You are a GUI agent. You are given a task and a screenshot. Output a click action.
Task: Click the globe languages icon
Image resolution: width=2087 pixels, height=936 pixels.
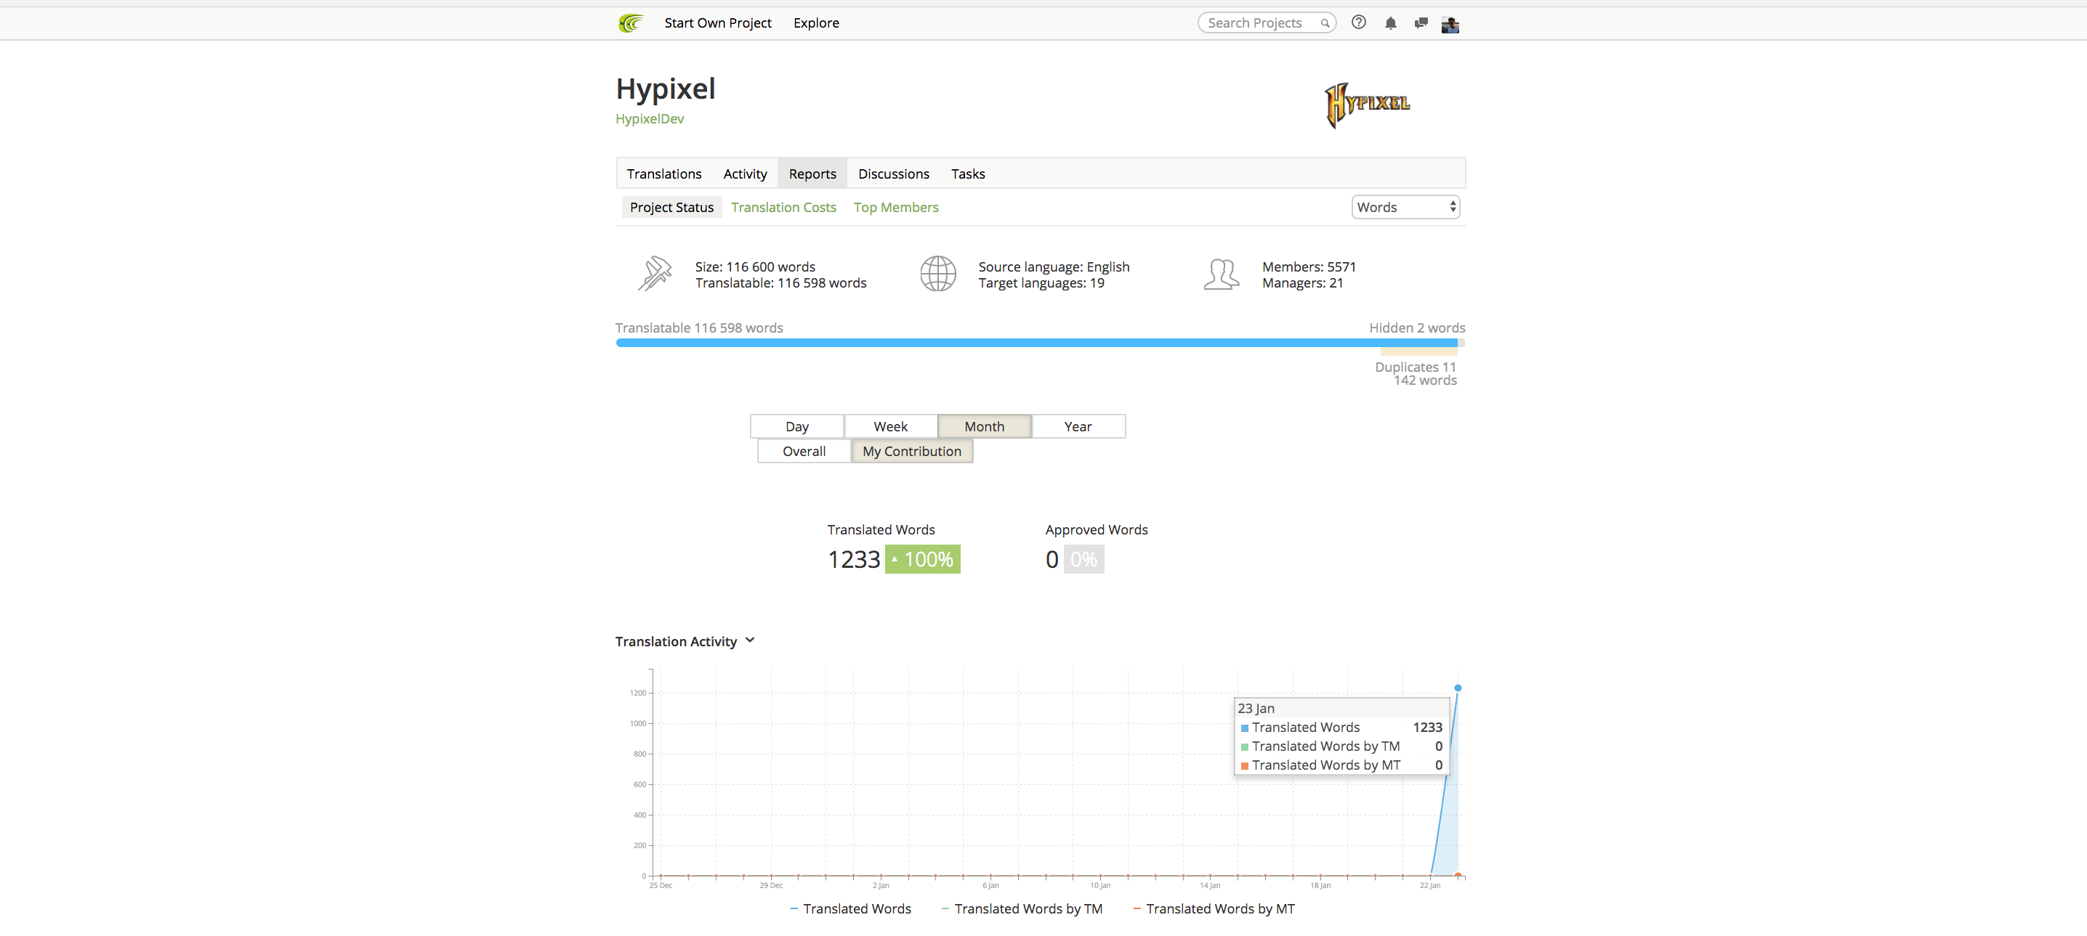pos(938,274)
